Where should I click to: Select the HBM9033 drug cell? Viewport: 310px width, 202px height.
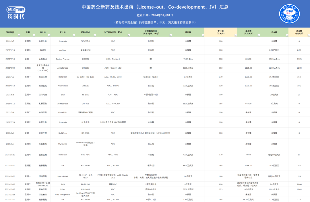pos(86,189)
